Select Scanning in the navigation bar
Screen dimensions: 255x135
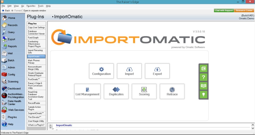10,81
